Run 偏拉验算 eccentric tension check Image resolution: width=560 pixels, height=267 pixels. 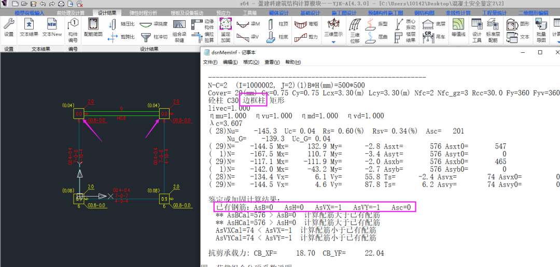[x=203, y=37]
